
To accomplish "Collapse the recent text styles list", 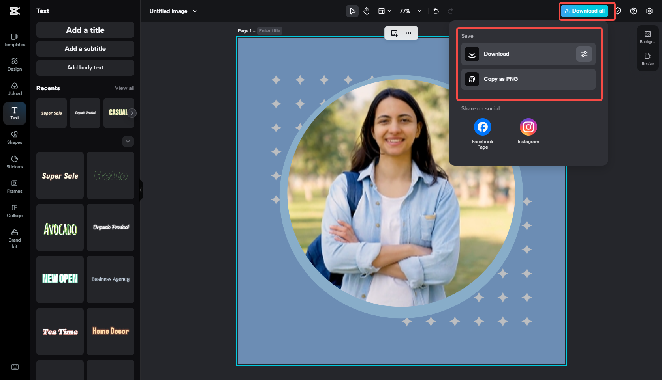I will click(x=128, y=141).
